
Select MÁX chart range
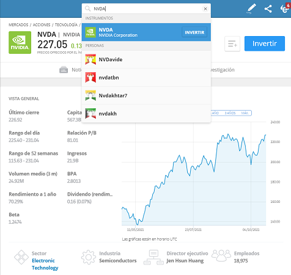pyautogui.click(x=245, y=113)
